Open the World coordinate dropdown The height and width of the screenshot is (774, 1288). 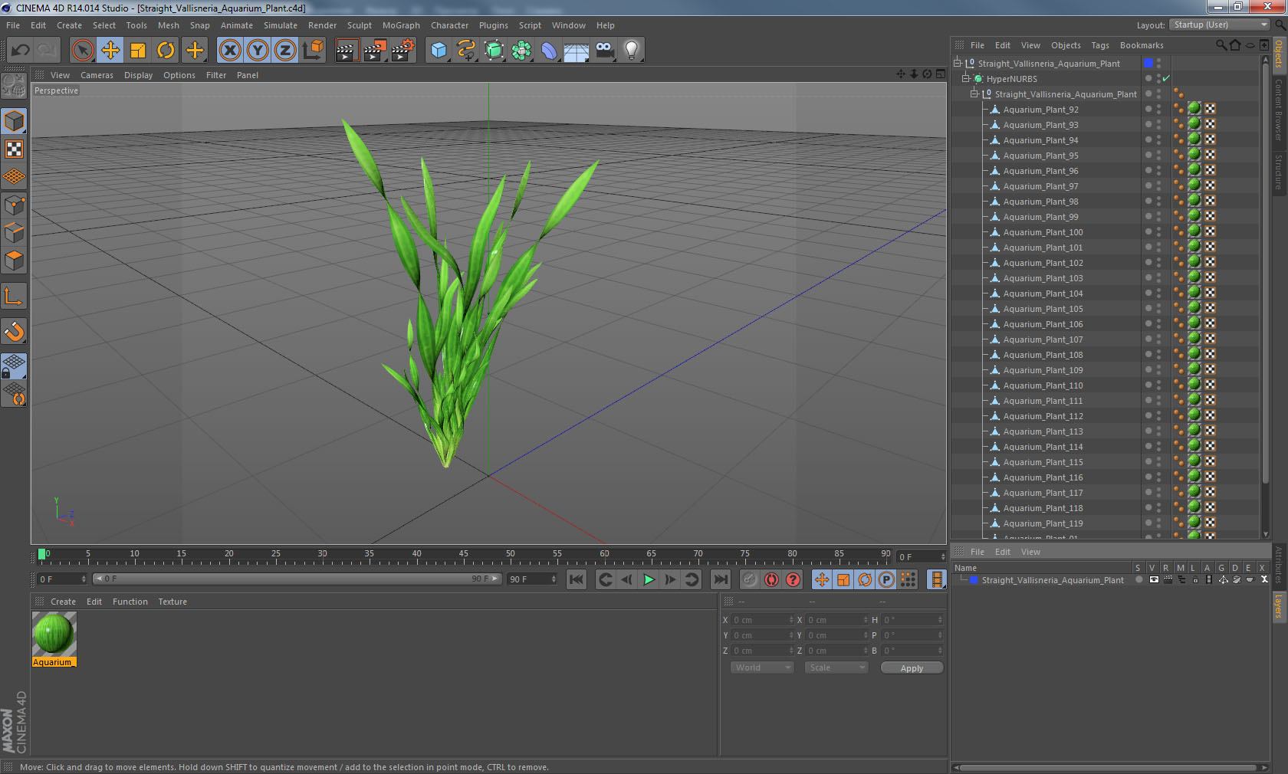pyautogui.click(x=762, y=667)
